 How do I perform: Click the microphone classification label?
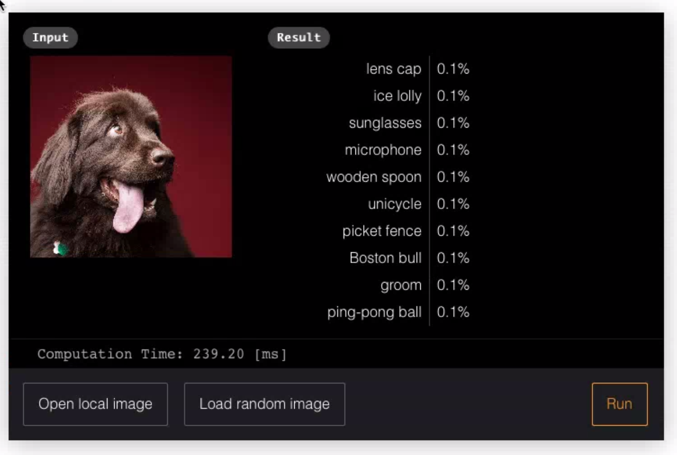click(383, 150)
